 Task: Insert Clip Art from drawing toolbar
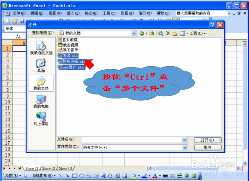point(118,176)
